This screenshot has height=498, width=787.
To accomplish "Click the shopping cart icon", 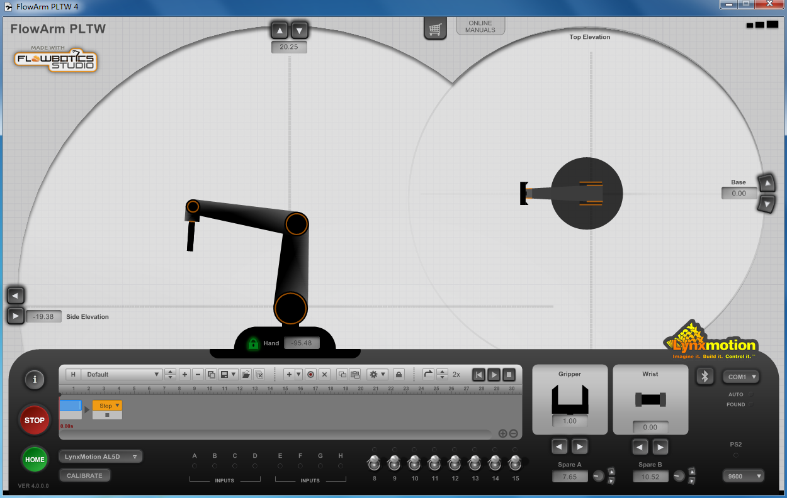I will click(434, 29).
